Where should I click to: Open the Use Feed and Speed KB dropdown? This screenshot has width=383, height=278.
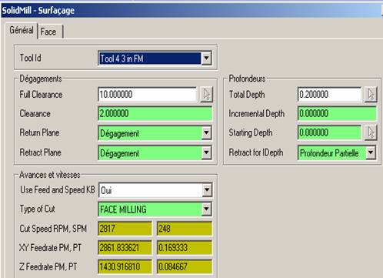(x=206, y=190)
